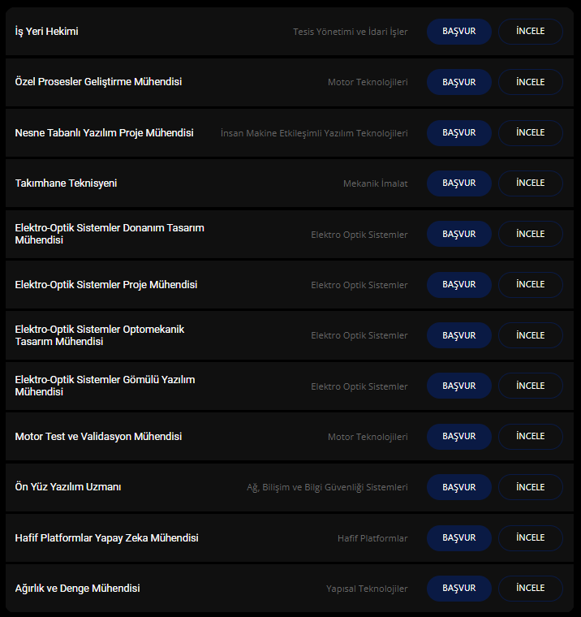Viewport: 581px width, 617px height.
Task: Select the Ön Yüz Yazılım Uzmanı job title
Action: pyautogui.click(x=68, y=487)
